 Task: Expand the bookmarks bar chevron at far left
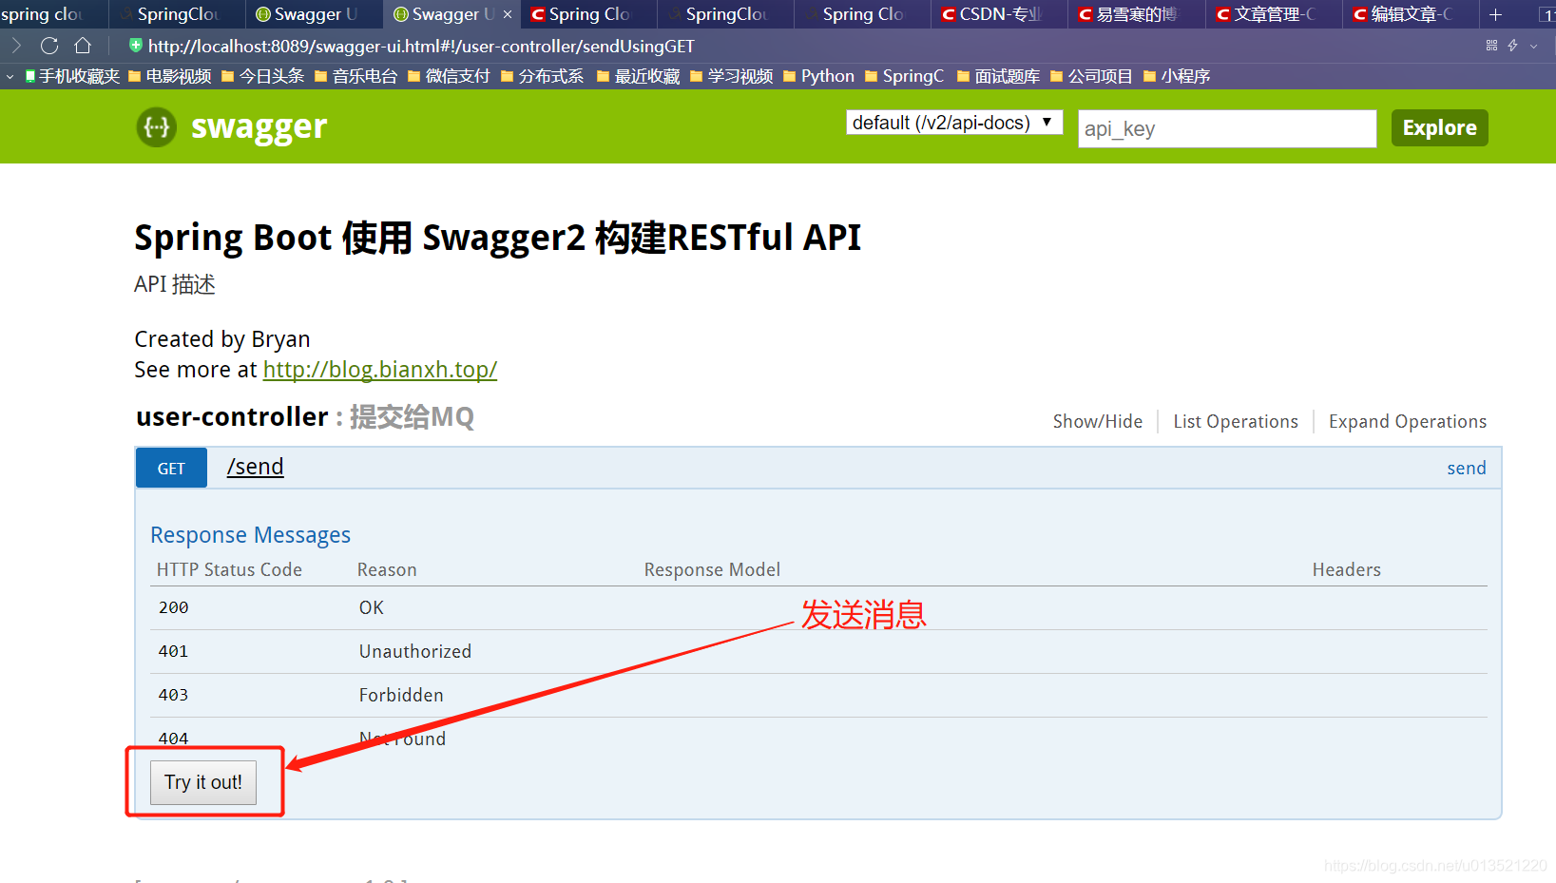10,76
